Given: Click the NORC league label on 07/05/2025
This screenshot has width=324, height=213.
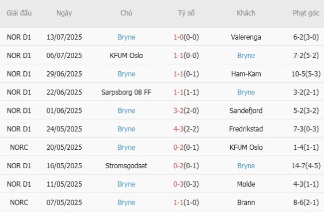Looking at the screenshot, I should tap(19, 203).
